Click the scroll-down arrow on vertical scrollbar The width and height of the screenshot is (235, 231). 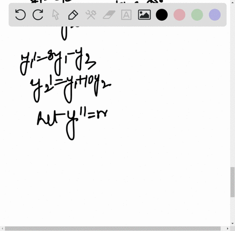(x=233, y=224)
